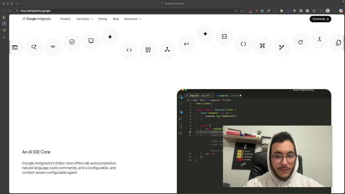This screenshot has width=345, height=194.
Task: Click the tab actions icon atop sidebar
Action: click(x=4, y=18)
